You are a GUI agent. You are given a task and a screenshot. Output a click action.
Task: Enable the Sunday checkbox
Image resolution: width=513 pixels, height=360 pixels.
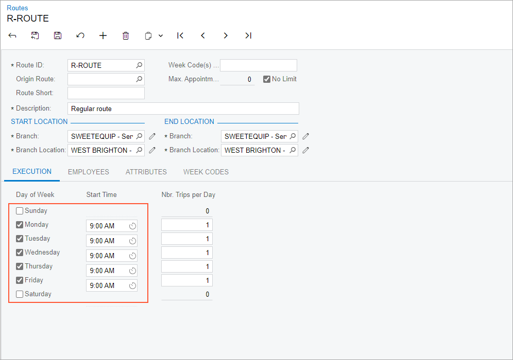20,211
